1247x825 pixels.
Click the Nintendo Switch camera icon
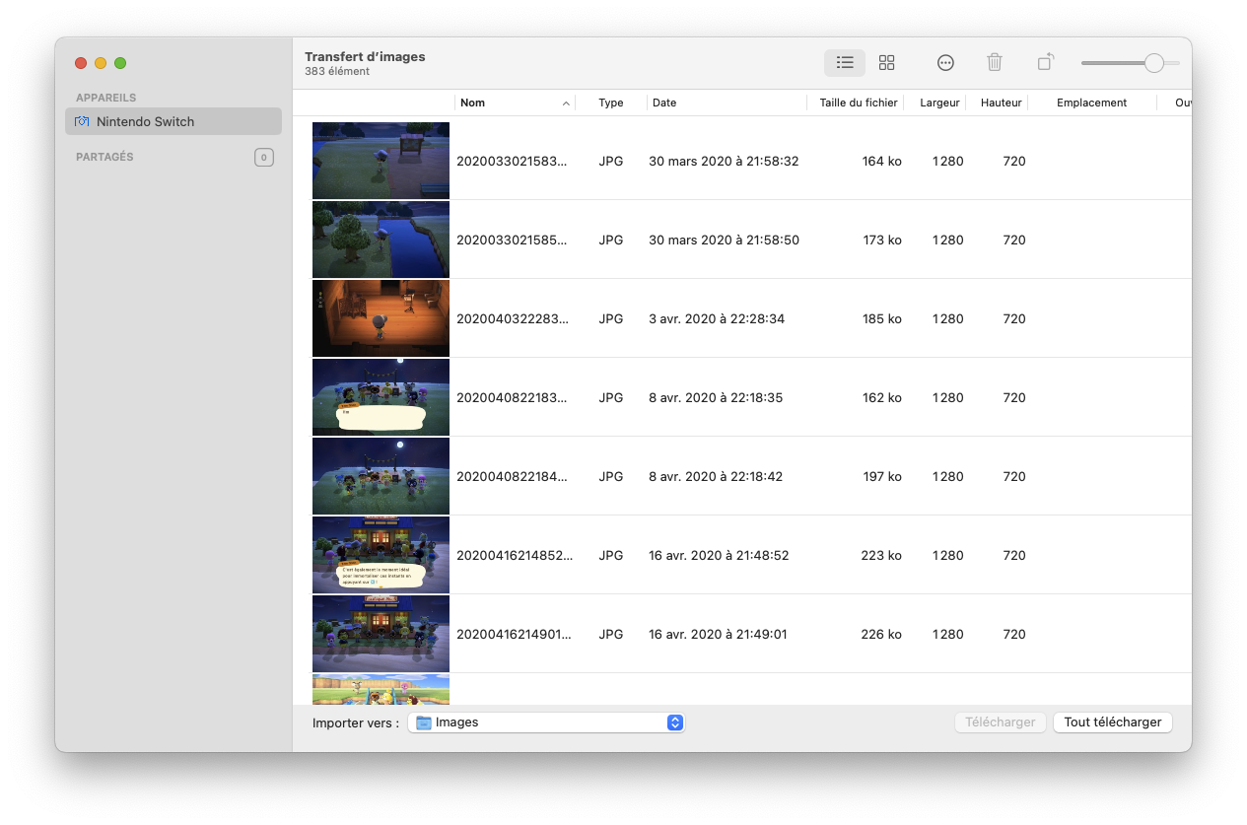point(82,121)
